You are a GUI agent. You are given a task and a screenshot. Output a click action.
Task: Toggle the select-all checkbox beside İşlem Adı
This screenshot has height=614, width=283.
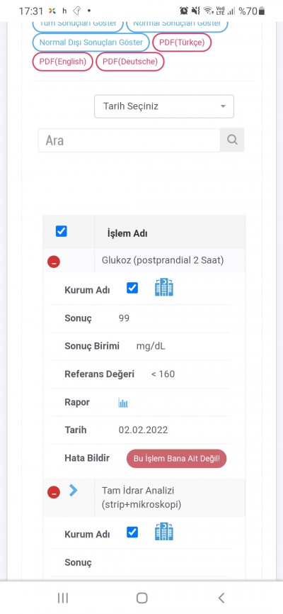[x=62, y=231]
